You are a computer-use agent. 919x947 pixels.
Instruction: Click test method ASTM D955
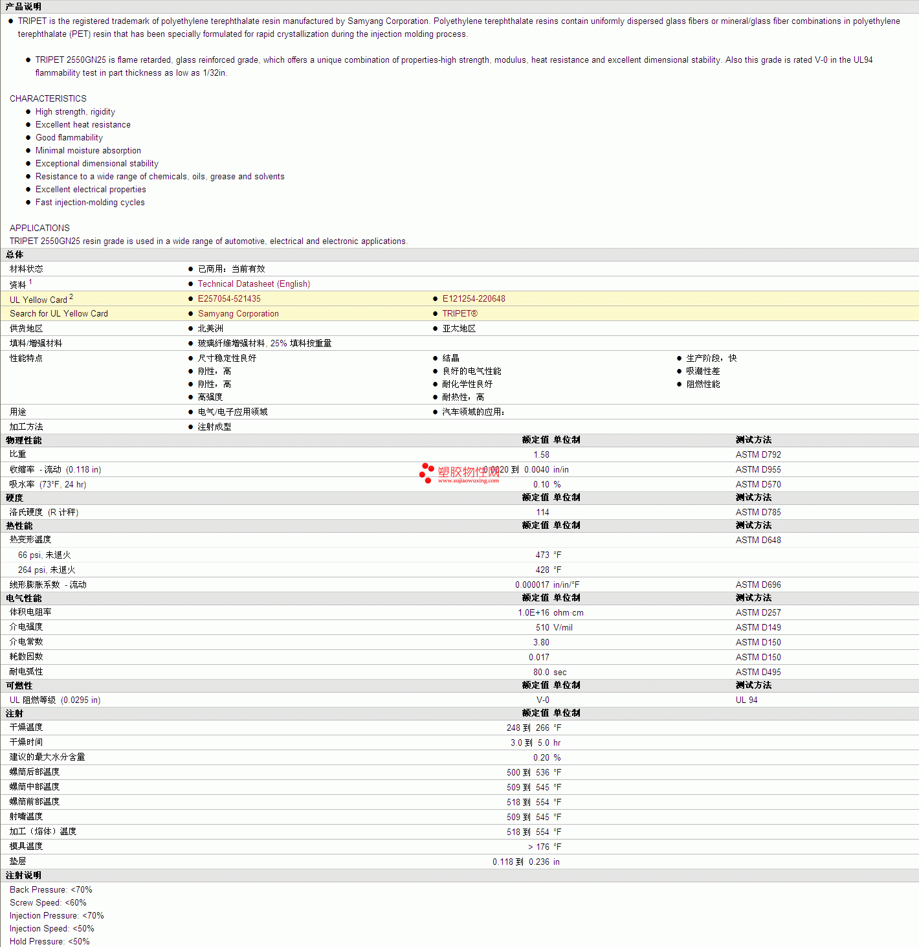click(758, 470)
